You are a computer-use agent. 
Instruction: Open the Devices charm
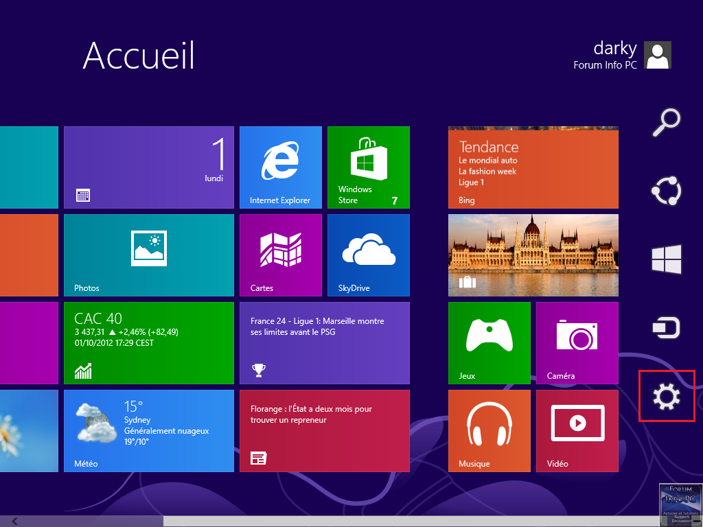[666, 327]
